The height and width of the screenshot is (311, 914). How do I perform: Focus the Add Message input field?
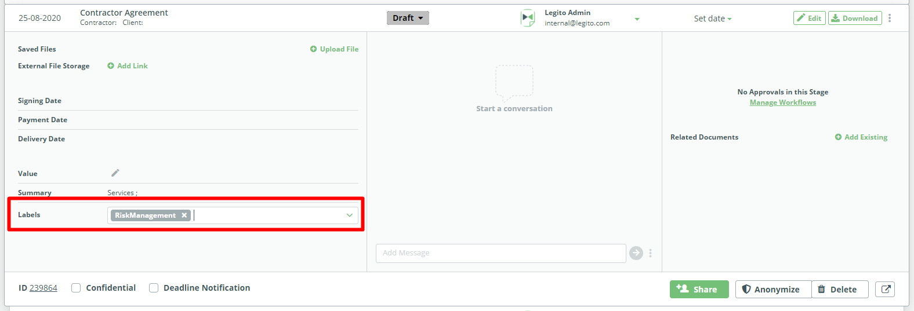[501, 253]
